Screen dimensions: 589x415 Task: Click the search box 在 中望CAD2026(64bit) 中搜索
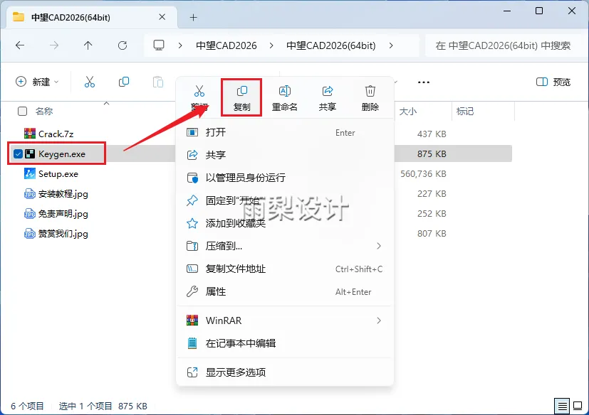tap(505, 45)
